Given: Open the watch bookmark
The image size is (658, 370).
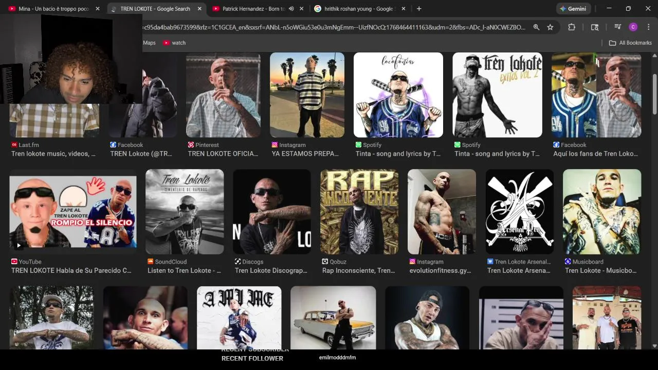Looking at the screenshot, I should click(x=174, y=43).
